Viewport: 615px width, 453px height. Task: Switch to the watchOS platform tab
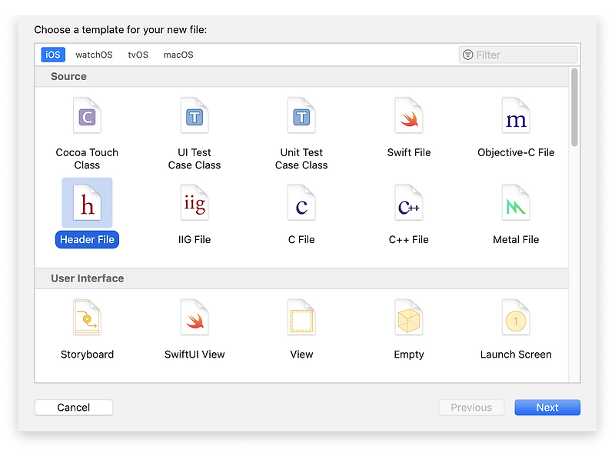94,55
